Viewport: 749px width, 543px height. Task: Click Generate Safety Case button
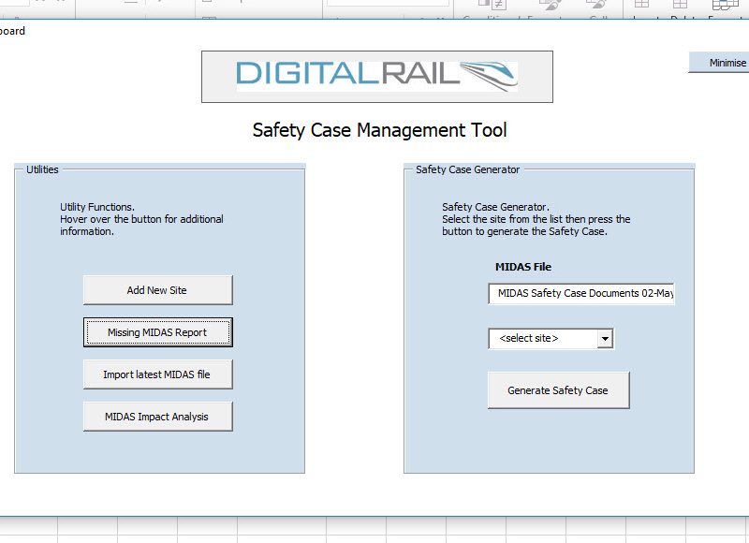tap(558, 390)
